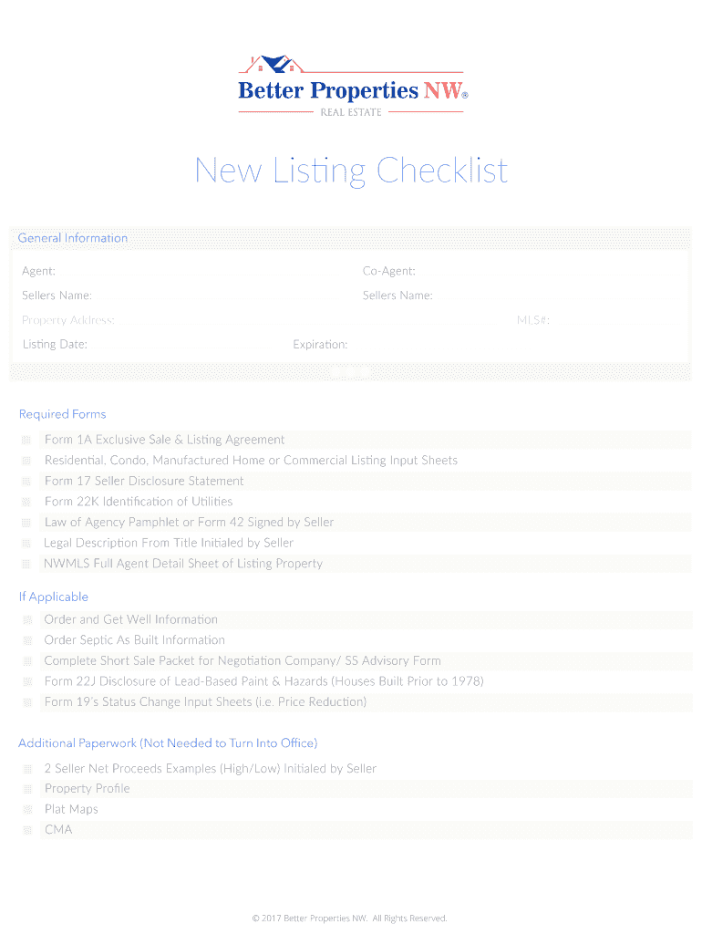702x934 pixels.
Task: Check Order Septic As Built Information
Action: (27, 640)
